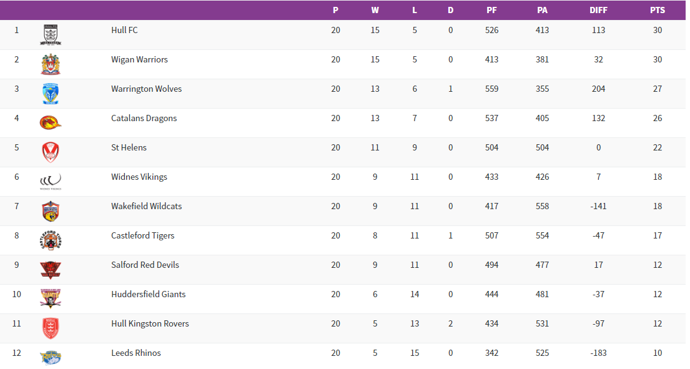Click the W wins column header
Image resolution: width=690 pixels, height=369 pixels.
375,10
